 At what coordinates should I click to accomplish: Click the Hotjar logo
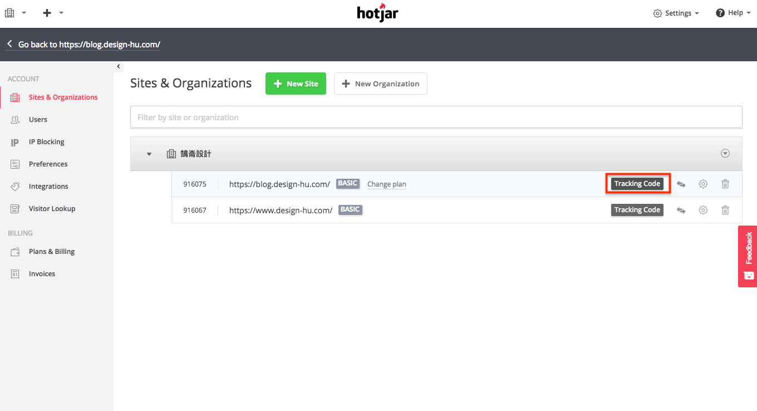pyautogui.click(x=378, y=13)
